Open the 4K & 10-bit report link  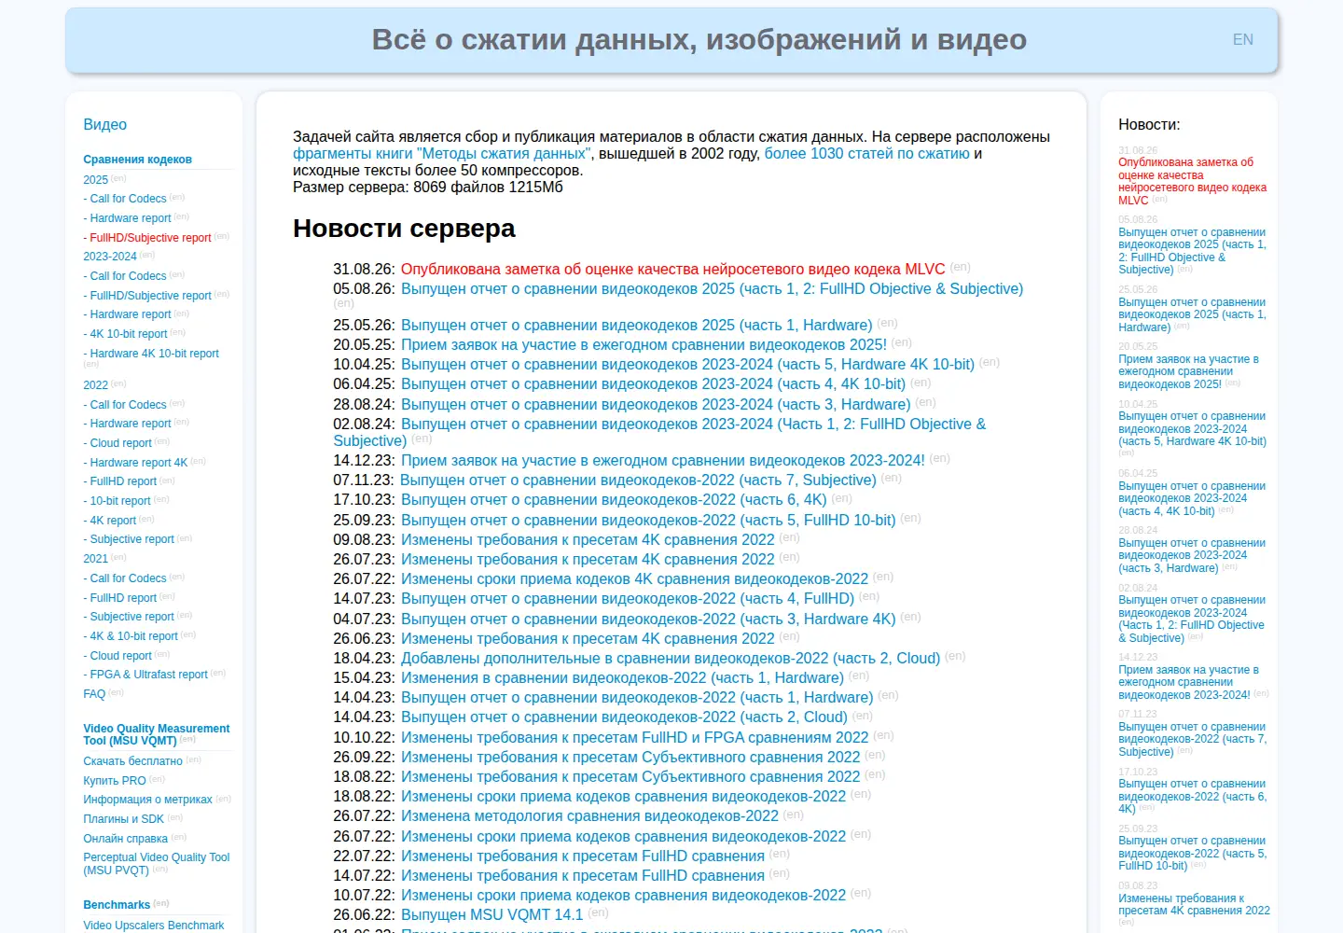(x=133, y=636)
